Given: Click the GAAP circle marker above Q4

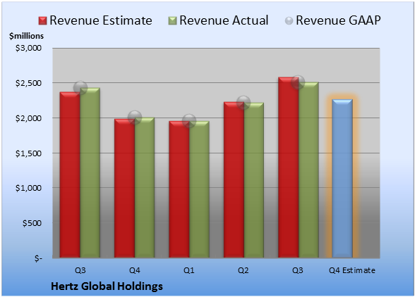Looking at the screenshot, I should tap(135, 118).
